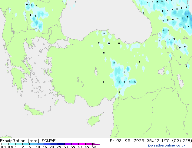Screen dimensions: 192x148
Task: Click the legend label 0.1
Action: coord(3,147)
